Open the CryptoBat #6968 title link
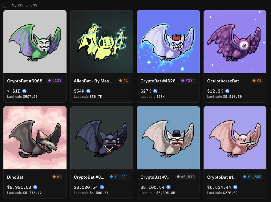The image size is (271, 202). point(25,81)
